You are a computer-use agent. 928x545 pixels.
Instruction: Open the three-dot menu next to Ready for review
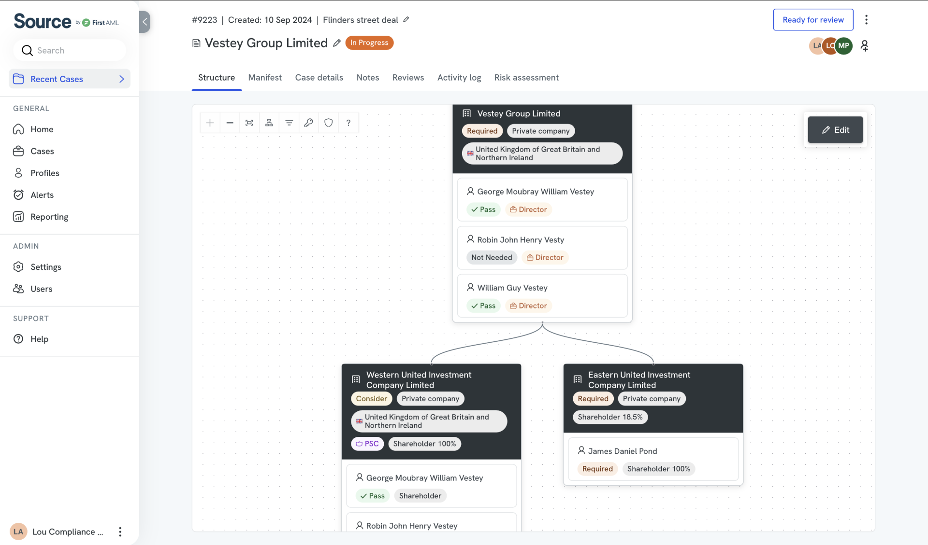point(866,20)
